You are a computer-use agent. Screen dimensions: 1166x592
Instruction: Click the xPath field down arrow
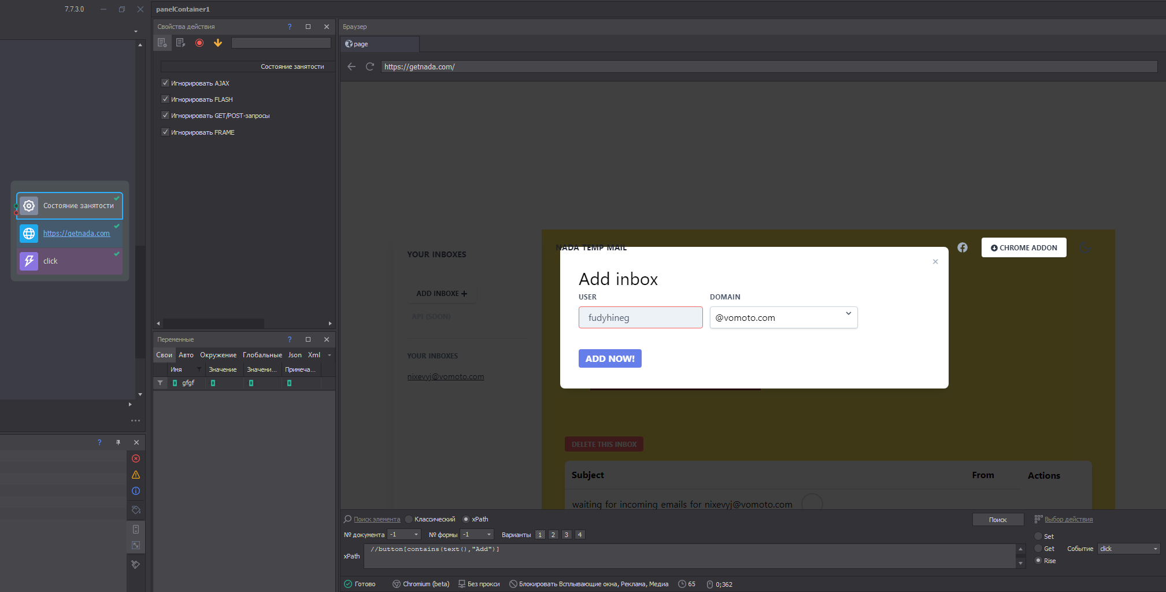click(x=1021, y=563)
